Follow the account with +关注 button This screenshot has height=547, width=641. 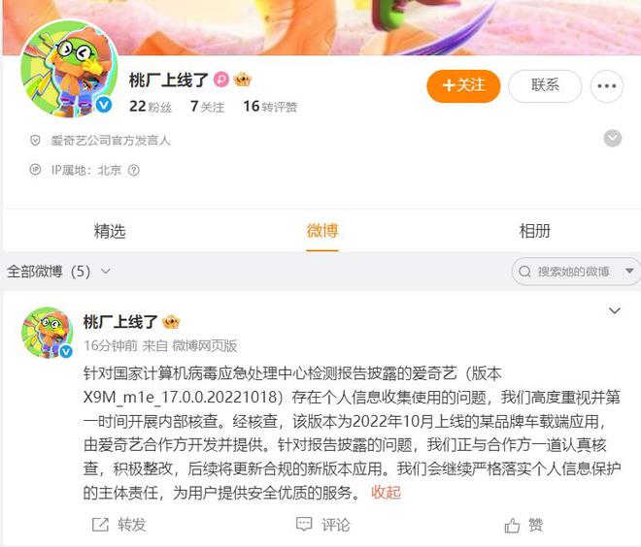tap(463, 86)
